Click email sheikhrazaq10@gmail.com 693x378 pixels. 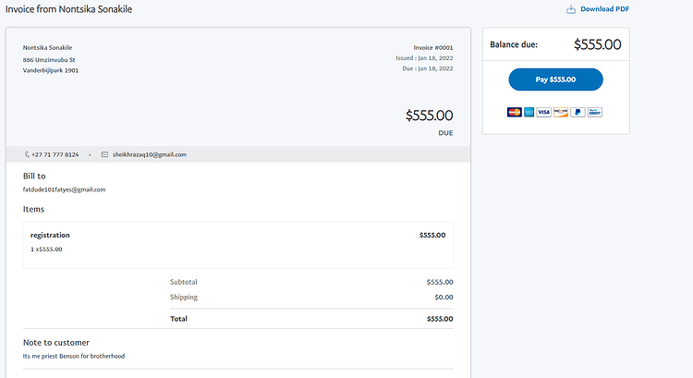(150, 154)
